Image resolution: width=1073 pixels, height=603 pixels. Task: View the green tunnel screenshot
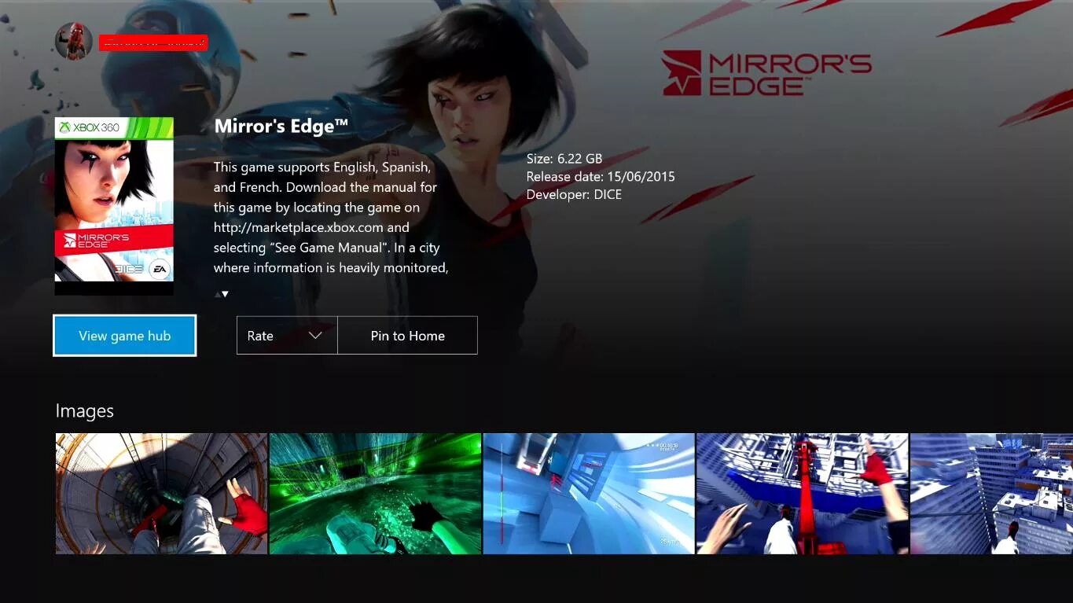(375, 493)
